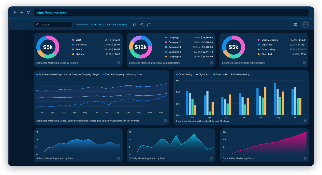Click the magnifier icon in Search box
Screen dimensions: 322x175
37,25
